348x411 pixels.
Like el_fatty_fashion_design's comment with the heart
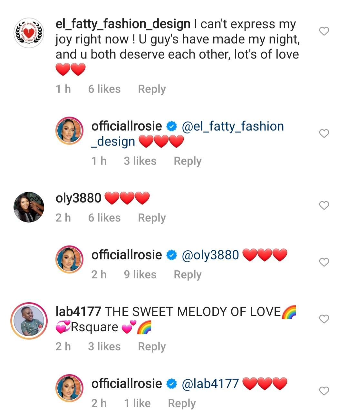click(324, 31)
